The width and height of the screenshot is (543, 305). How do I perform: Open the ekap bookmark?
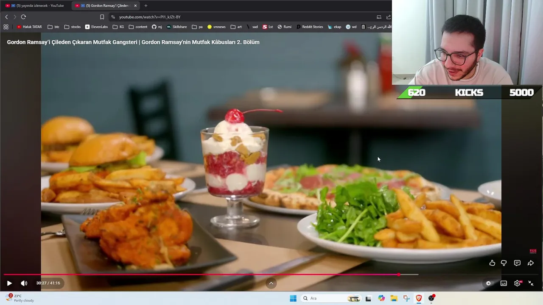tap(334, 27)
